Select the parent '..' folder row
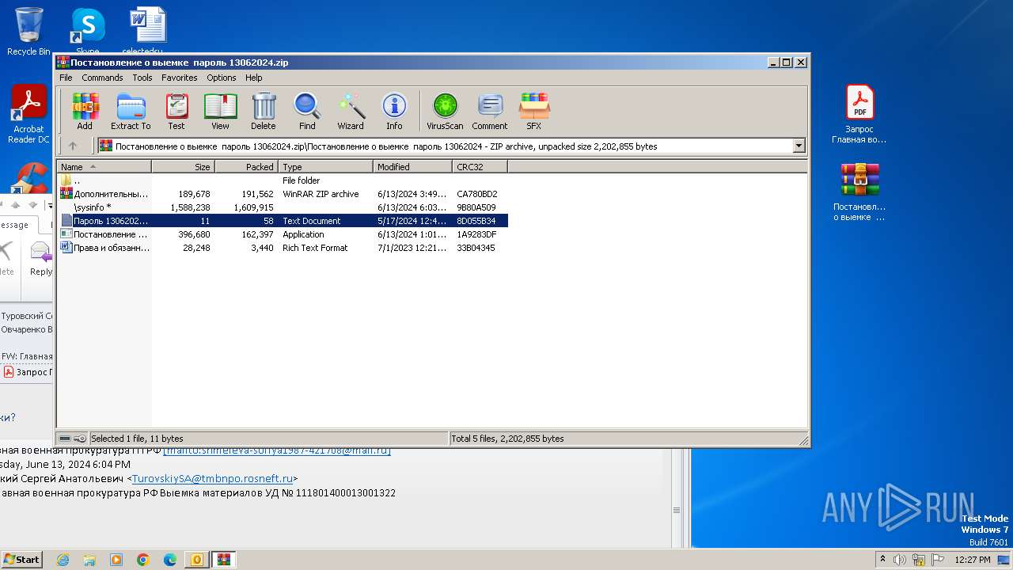Image resolution: width=1013 pixels, height=570 pixels. pos(283,180)
